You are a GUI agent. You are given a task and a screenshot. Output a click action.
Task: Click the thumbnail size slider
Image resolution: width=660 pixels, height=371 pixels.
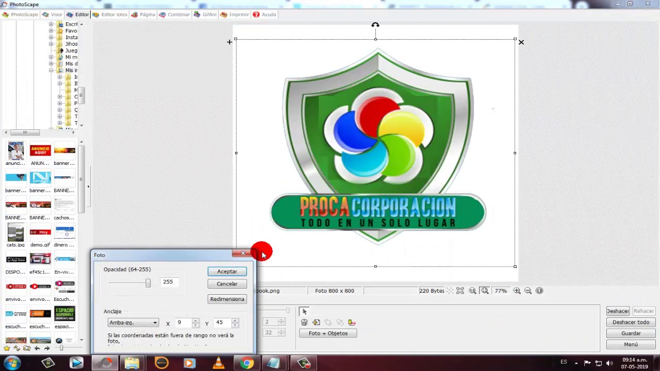(61, 348)
